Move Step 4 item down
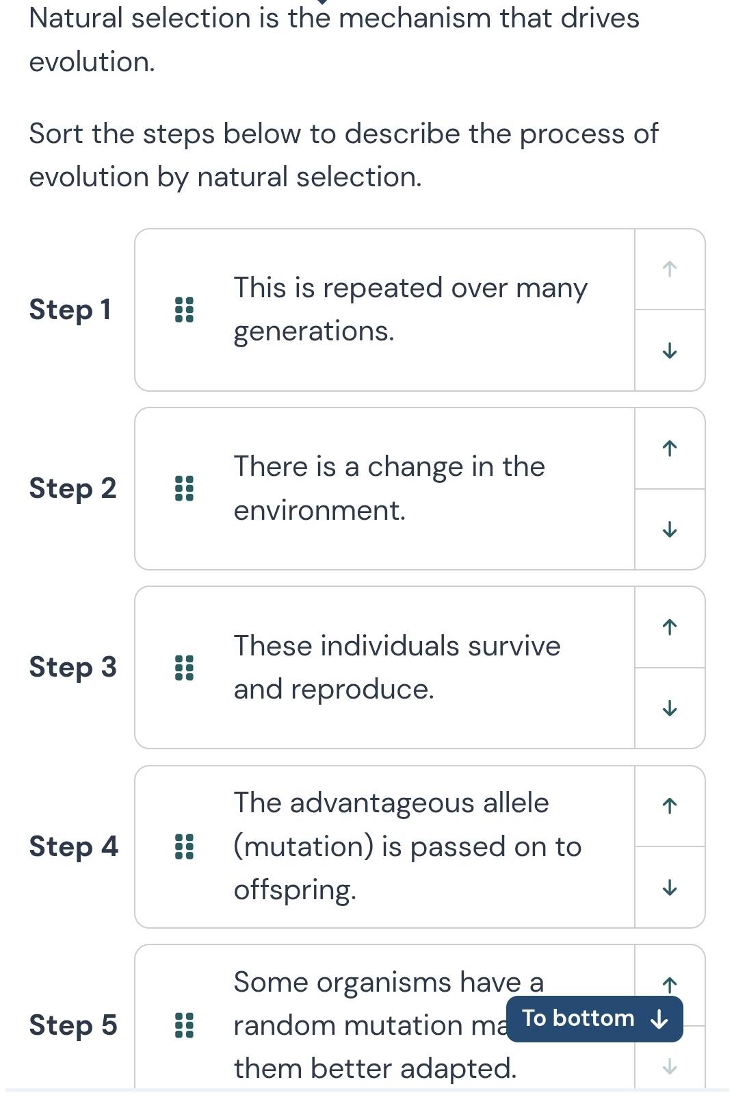 click(670, 888)
